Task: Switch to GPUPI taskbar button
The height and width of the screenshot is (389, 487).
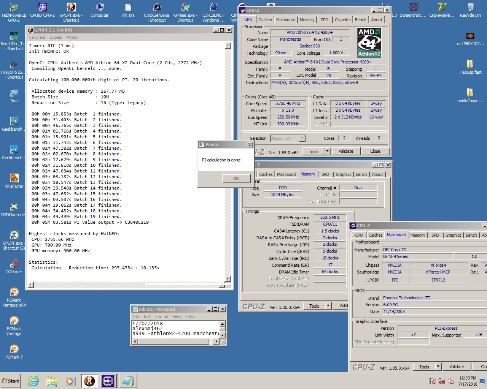Action: click(x=89, y=381)
